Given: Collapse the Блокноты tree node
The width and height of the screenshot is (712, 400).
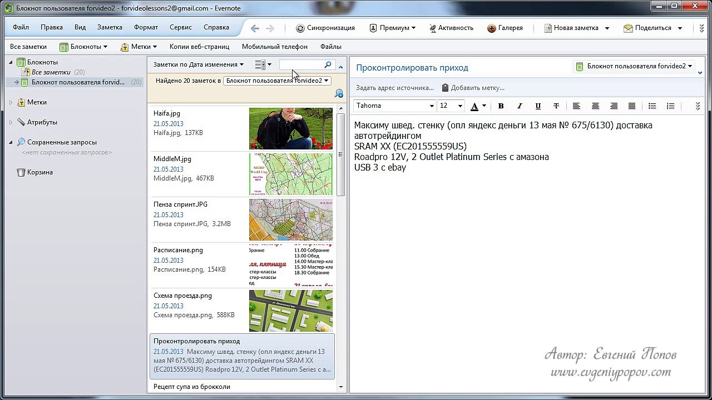Looking at the screenshot, I should (11, 62).
